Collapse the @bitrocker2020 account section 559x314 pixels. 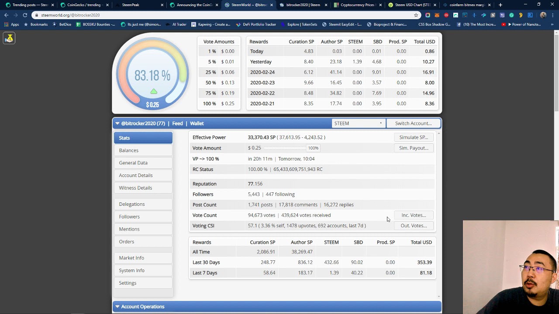coord(117,123)
